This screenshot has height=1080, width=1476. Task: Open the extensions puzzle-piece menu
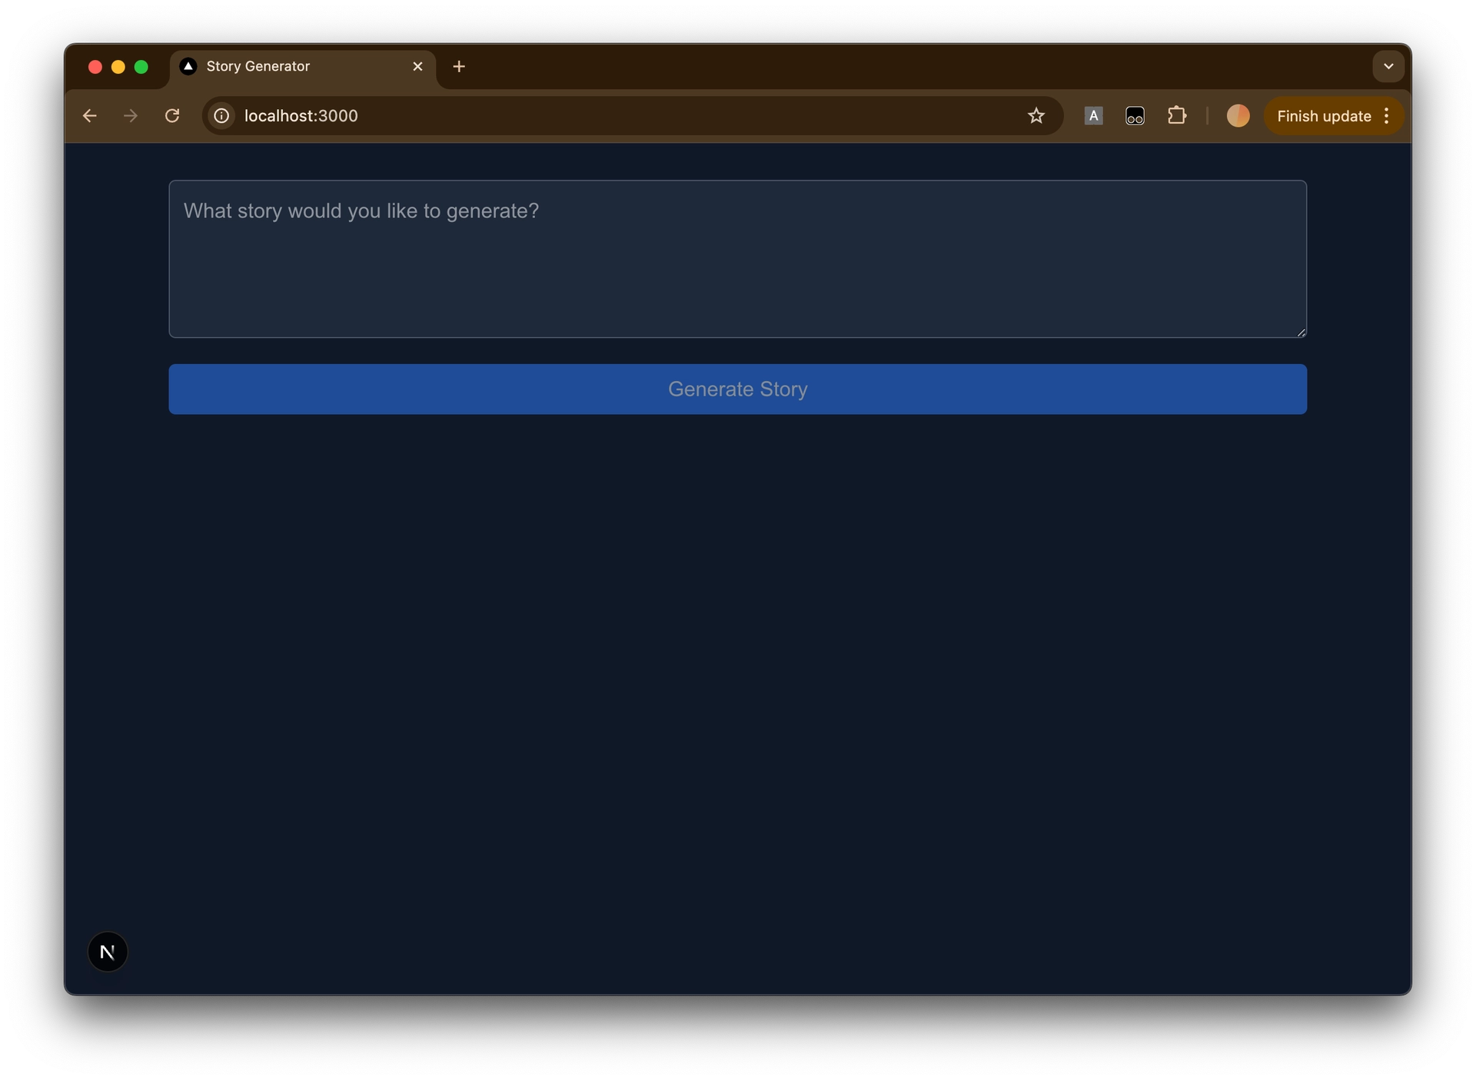point(1178,115)
